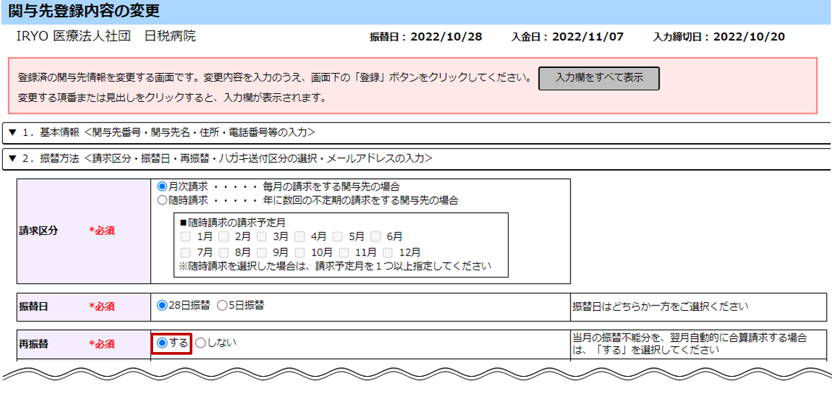The width and height of the screenshot is (832, 400).
Task: Enable the 9月 checkbox
Action: click(x=262, y=252)
